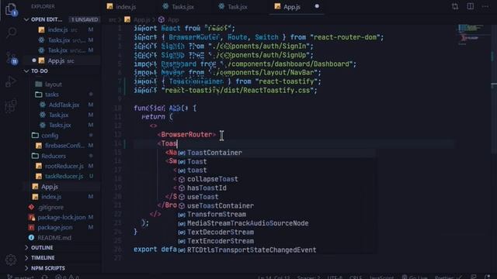Click the open changes compare icon
Screen dimensions: 497x279
point(455,6)
